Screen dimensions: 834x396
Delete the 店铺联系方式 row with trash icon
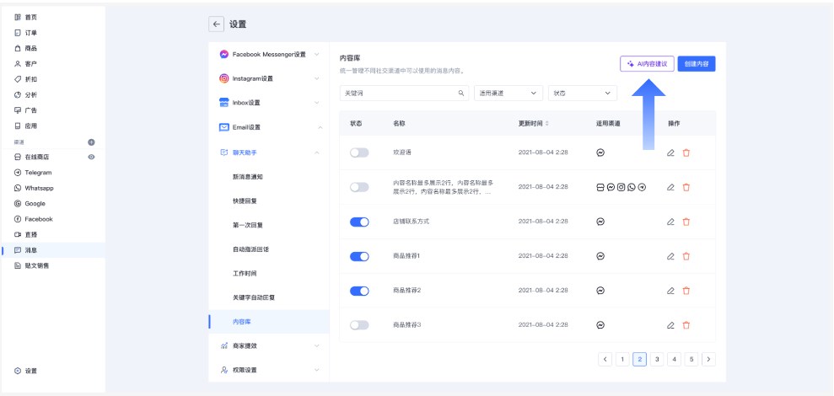686,222
